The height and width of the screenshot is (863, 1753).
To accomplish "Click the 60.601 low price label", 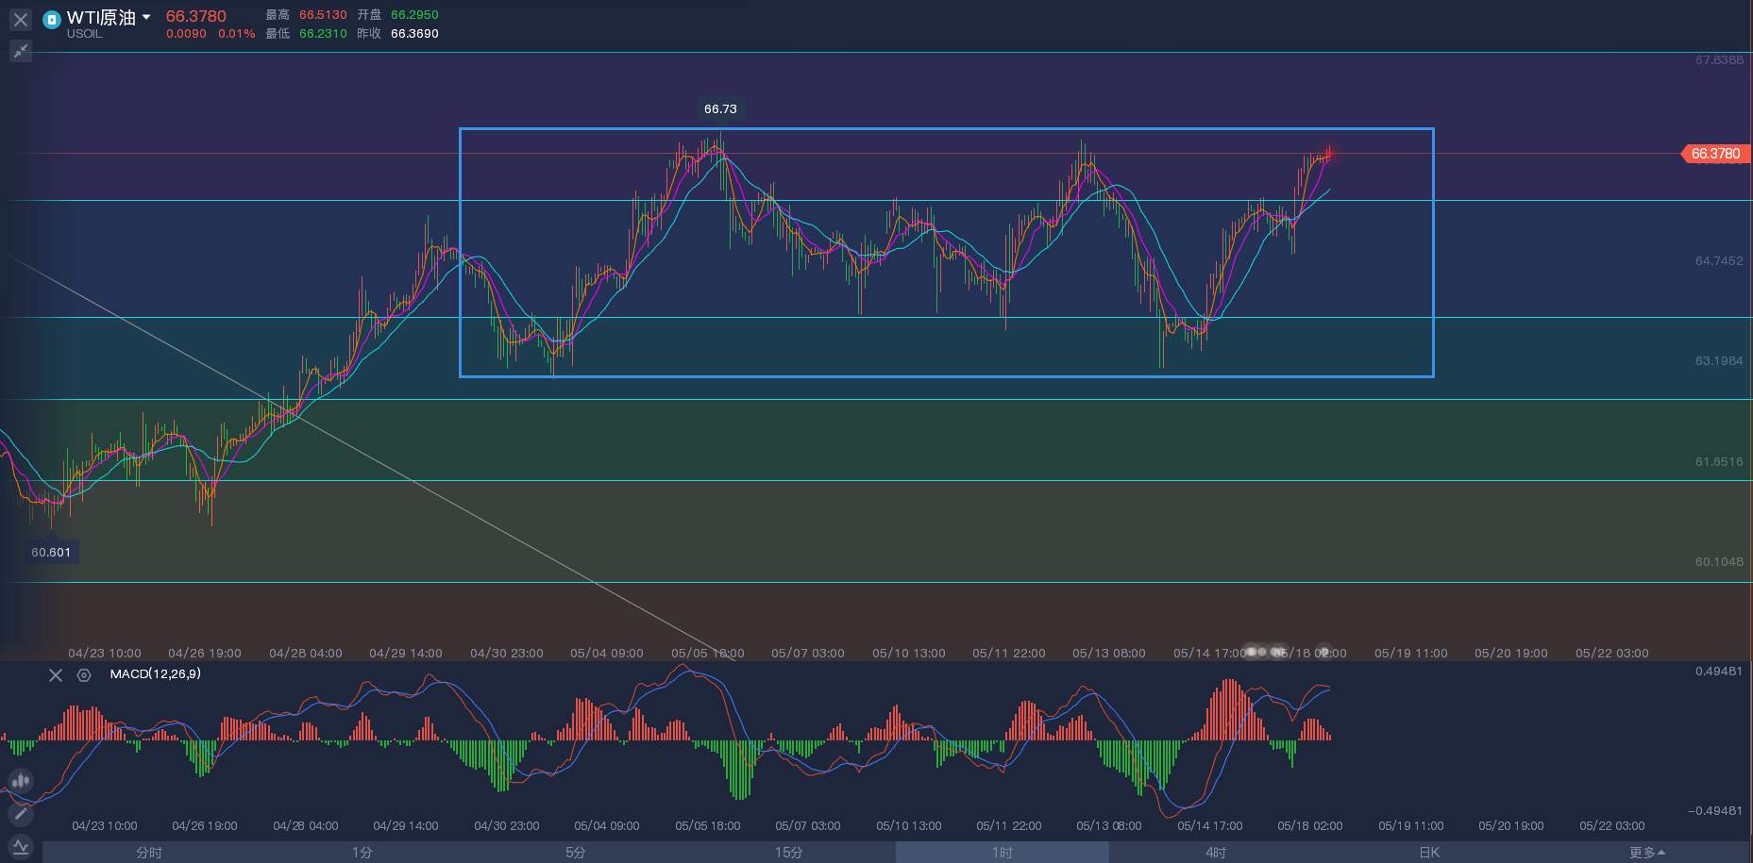I will click(x=51, y=553).
